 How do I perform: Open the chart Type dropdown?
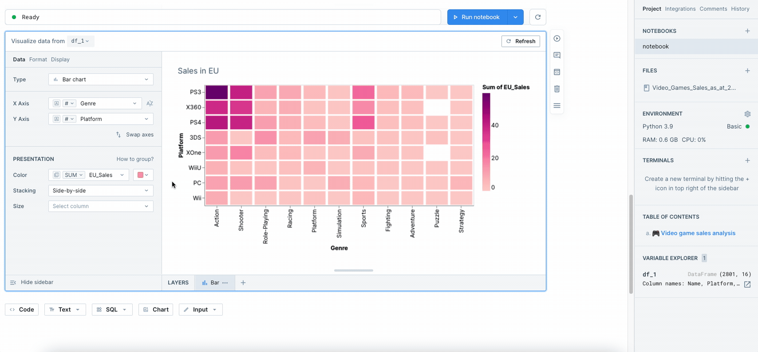click(x=101, y=79)
